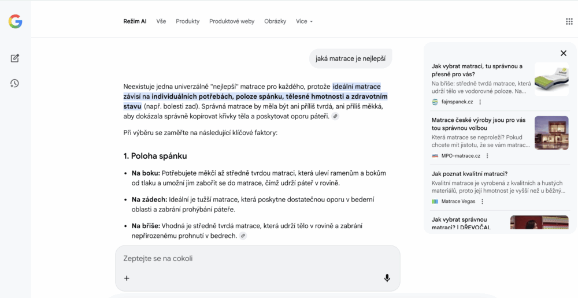Open the three-dot menu for fajnspanek.cz source
This screenshot has height=298, width=578.
[x=480, y=102]
